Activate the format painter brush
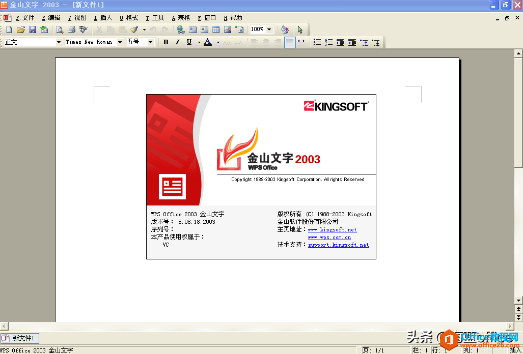 point(134,29)
